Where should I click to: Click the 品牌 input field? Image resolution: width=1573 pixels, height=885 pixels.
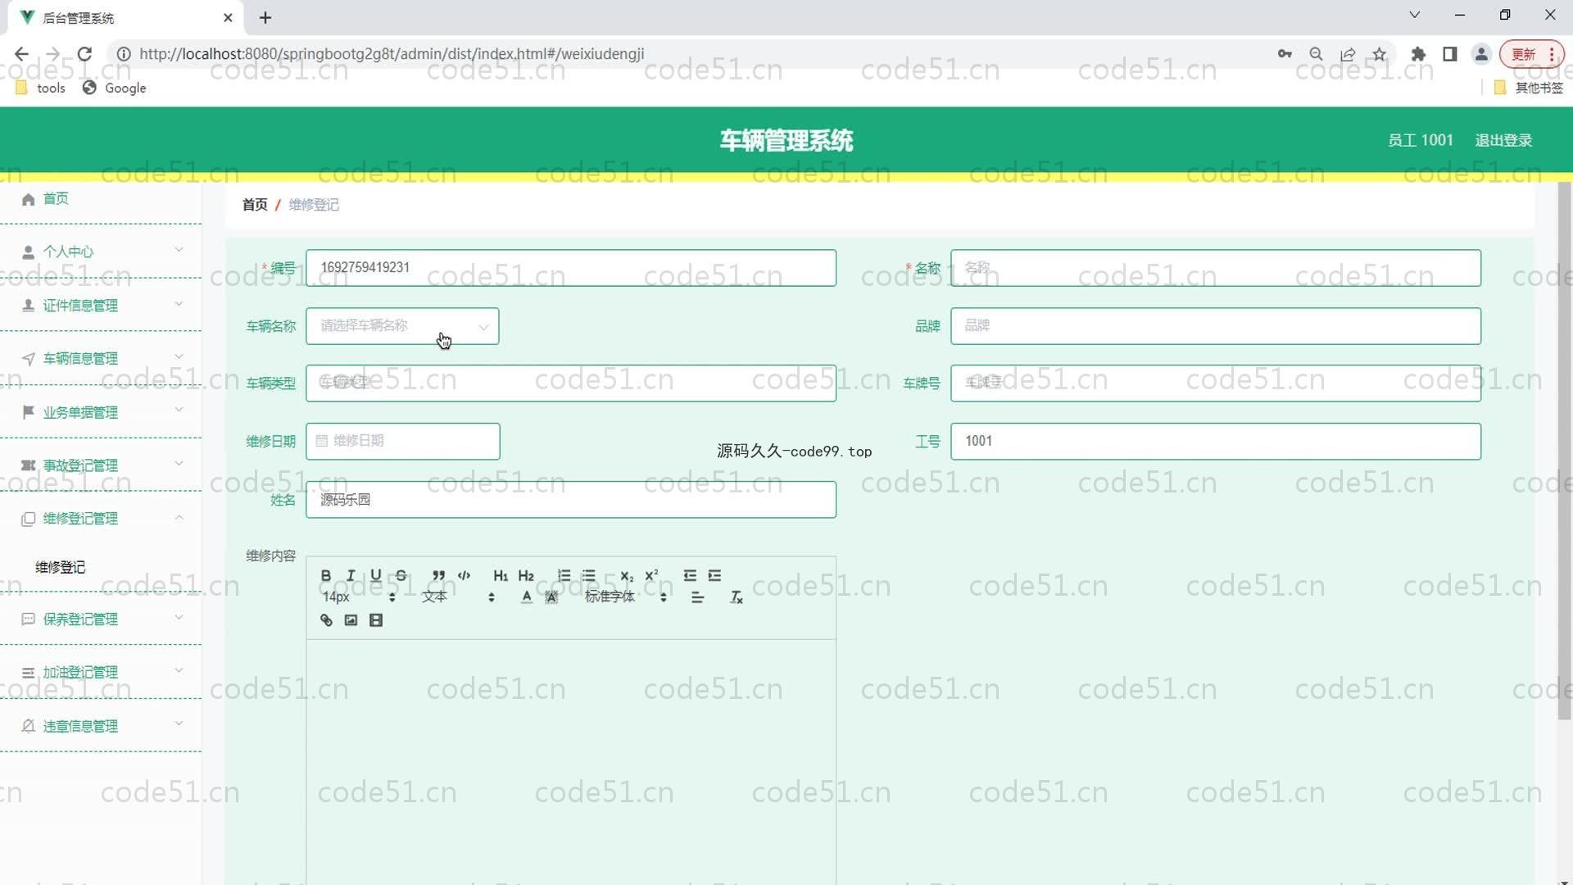pyautogui.click(x=1215, y=326)
